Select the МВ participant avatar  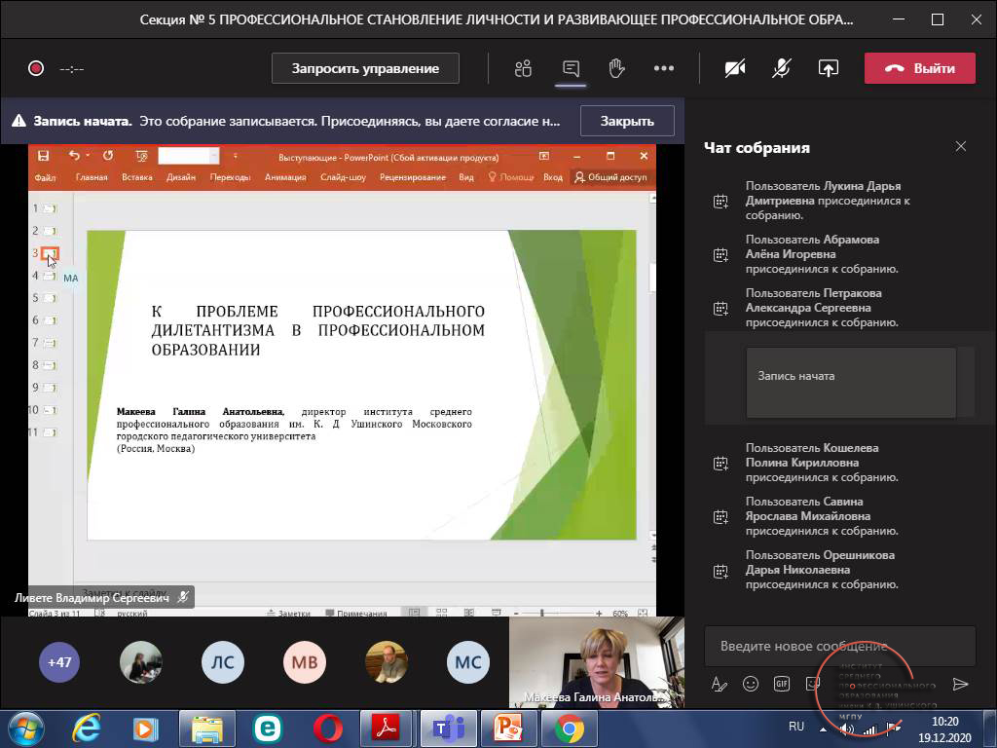coord(305,662)
